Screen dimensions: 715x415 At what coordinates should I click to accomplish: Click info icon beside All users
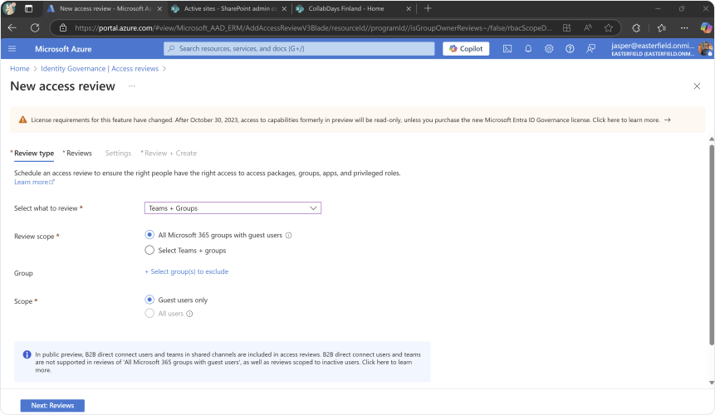point(189,314)
